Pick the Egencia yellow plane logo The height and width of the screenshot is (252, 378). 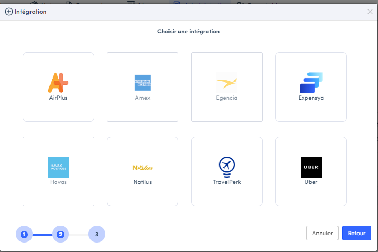(226, 83)
